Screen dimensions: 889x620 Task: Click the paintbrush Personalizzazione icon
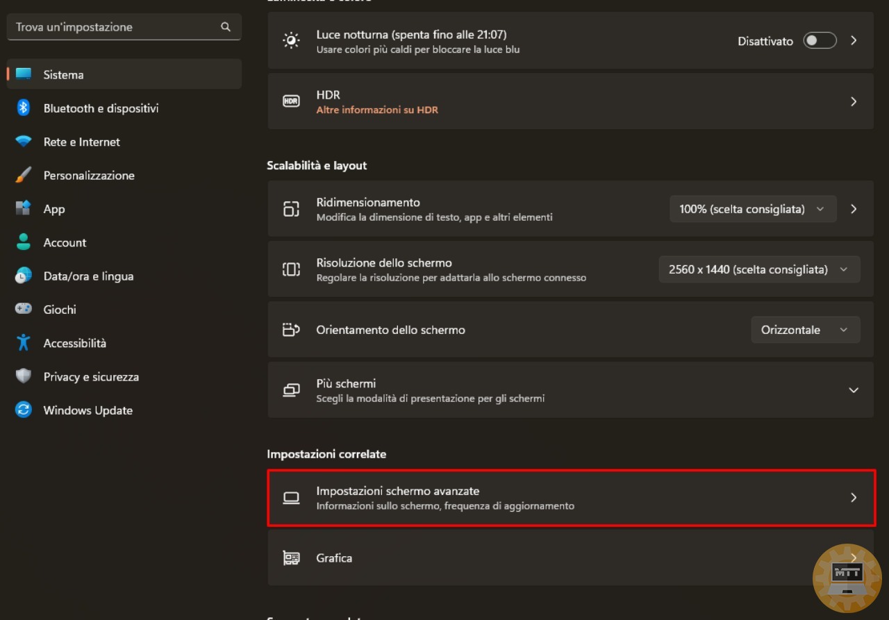coord(24,175)
